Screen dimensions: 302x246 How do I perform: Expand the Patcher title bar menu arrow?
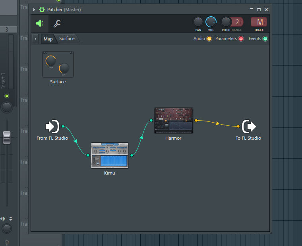click(x=34, y=10)
